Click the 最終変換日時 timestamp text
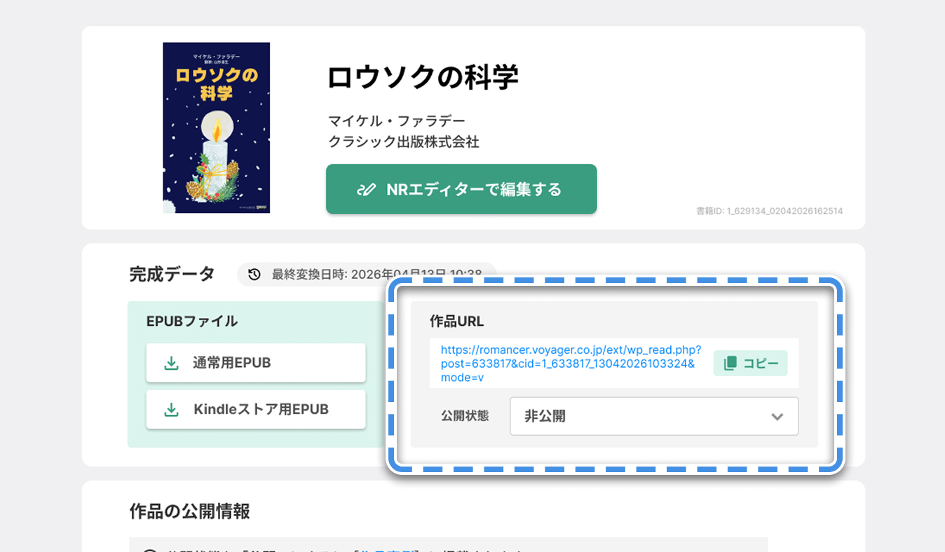Viewport: 945px width, 552px height. 377,274
